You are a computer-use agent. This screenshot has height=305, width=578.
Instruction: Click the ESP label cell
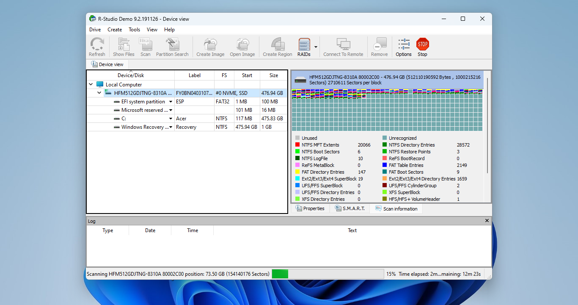coord(194,102)
